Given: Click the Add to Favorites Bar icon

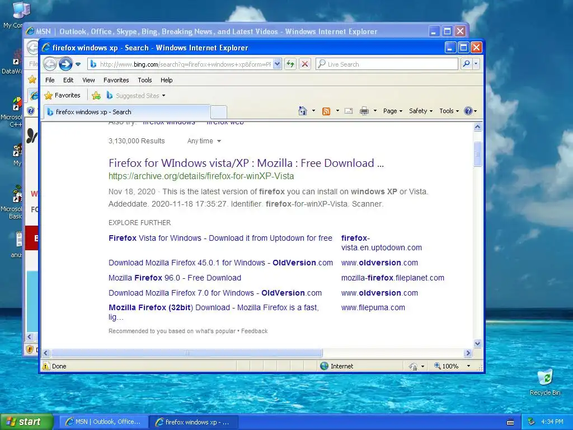Looking at the screenshot, I should (96, 96).
